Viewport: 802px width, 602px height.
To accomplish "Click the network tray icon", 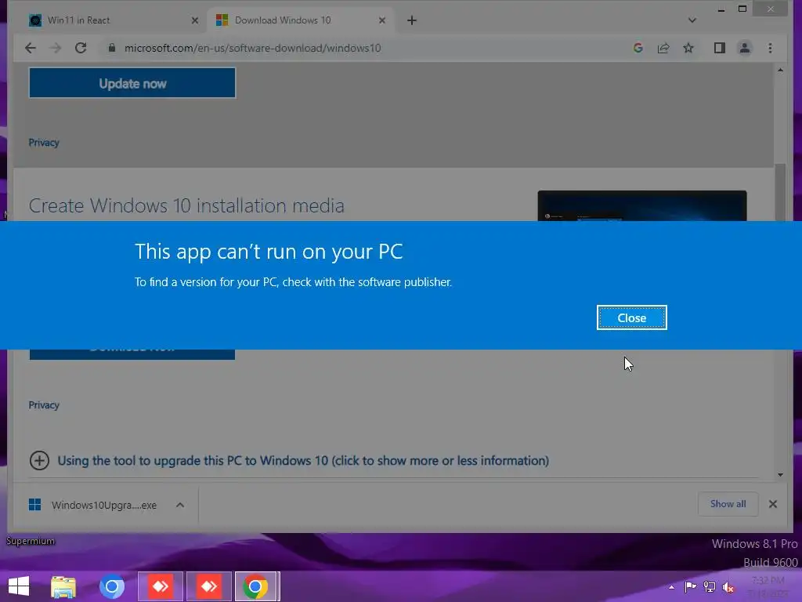I will (710, 586).
